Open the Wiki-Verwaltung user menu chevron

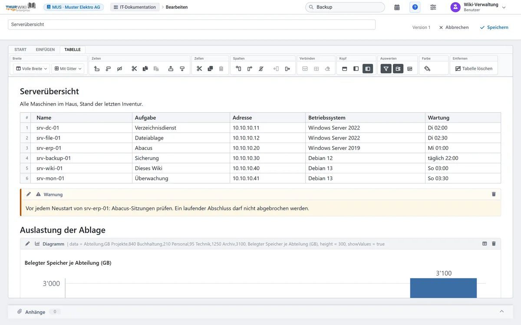(x=504, y=7)
